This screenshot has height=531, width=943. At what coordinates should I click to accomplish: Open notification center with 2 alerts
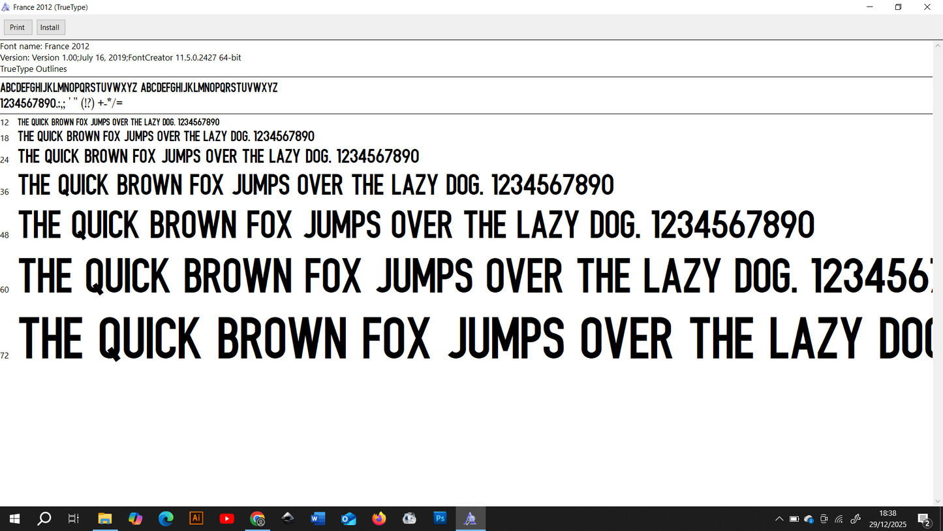click(924, 519)
